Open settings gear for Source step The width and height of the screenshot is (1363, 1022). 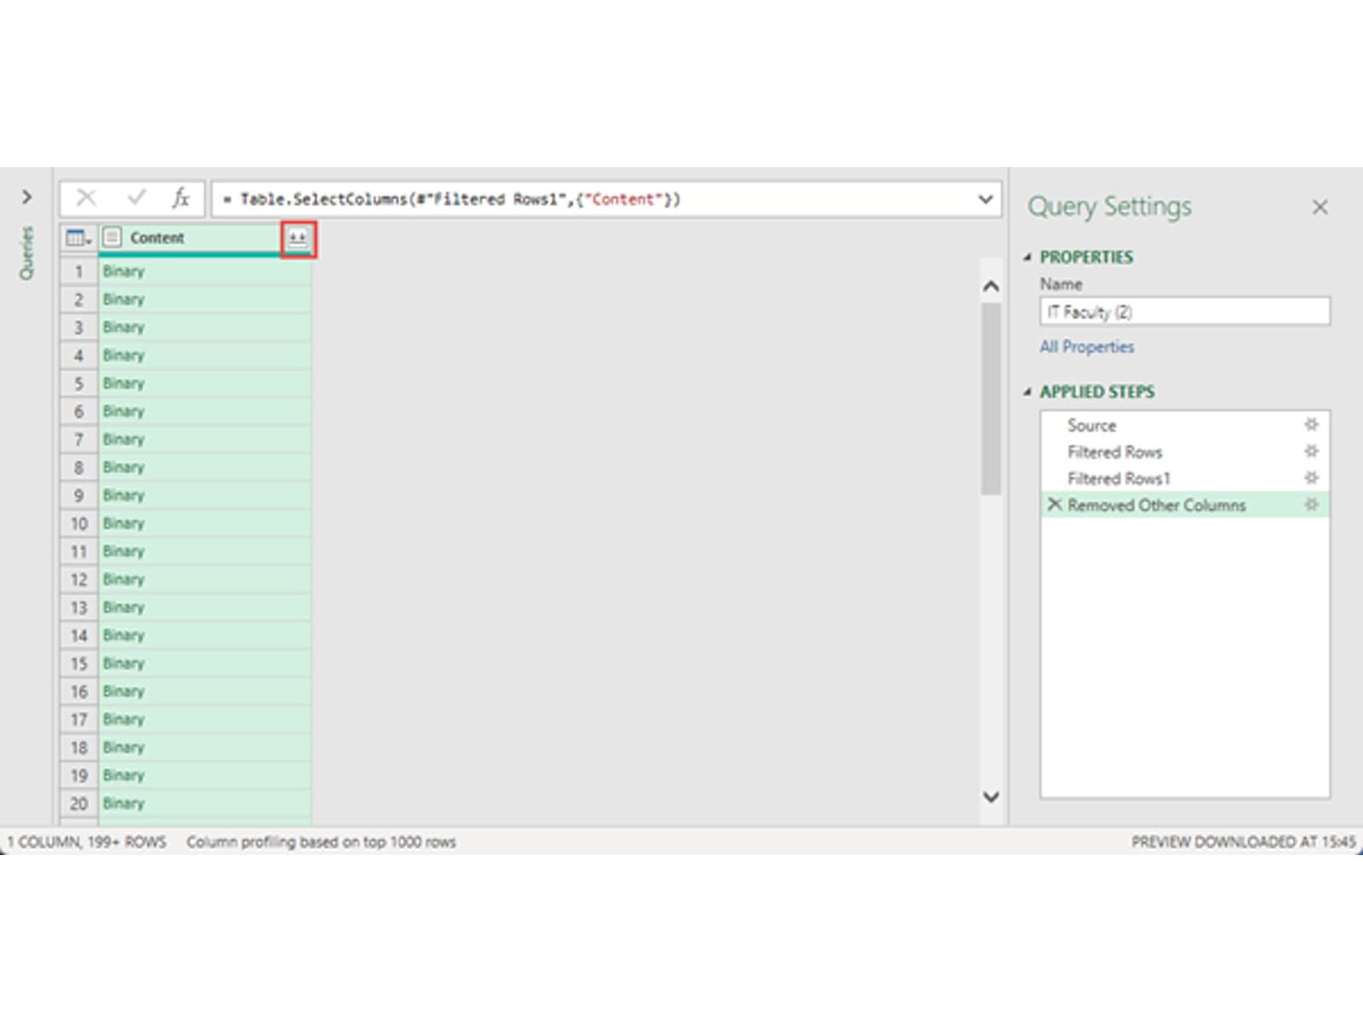click(x=1311, y=425)
